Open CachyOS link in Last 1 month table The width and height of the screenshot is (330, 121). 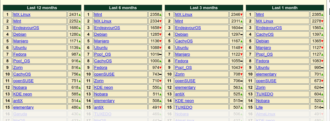pyautogui.click(x=265, y=34)
